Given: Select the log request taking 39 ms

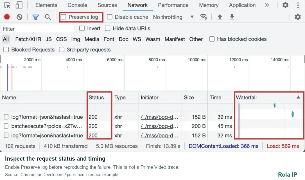Looking at the screenshot, I should (x=47, y=117).
